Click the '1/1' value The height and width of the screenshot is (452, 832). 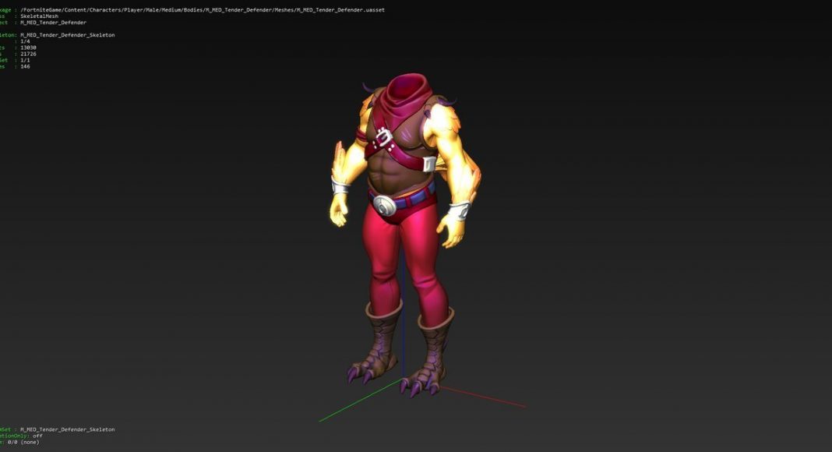26,61
